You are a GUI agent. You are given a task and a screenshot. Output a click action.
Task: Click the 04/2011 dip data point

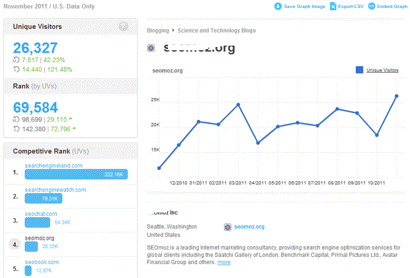[x=258, y=143]
